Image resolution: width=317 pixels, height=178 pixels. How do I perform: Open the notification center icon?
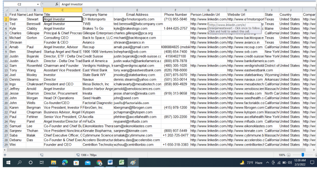[312, 163]
